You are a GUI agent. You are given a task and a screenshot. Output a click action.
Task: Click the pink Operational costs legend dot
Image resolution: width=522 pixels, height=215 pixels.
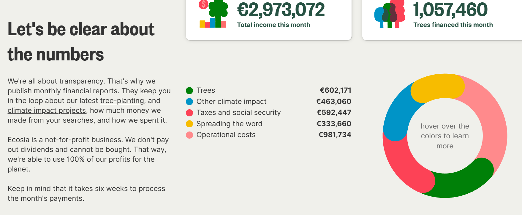click(x=189, y=135)
